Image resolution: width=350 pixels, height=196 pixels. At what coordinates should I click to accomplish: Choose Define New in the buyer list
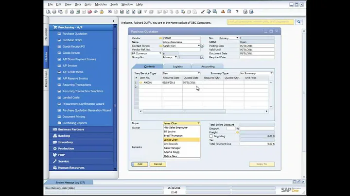click(181, 156)
